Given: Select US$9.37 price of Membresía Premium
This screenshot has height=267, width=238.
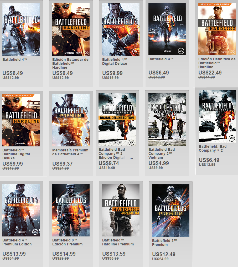Looking at the screenshot, I should pyautogui.click(x=63, y=164).
